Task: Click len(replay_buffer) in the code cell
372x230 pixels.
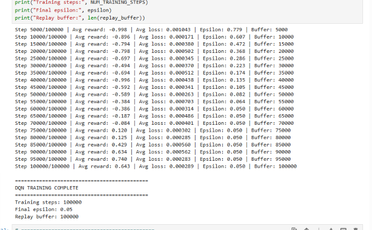Action: pyautogui.click(x=115, y=18)
